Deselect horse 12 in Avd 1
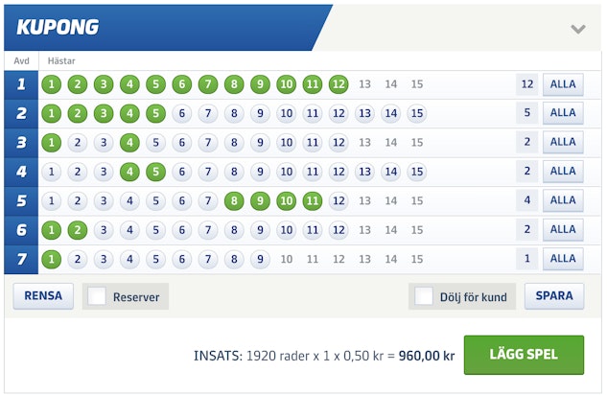This screenshot has height=395, width=607. coord(339,84)
